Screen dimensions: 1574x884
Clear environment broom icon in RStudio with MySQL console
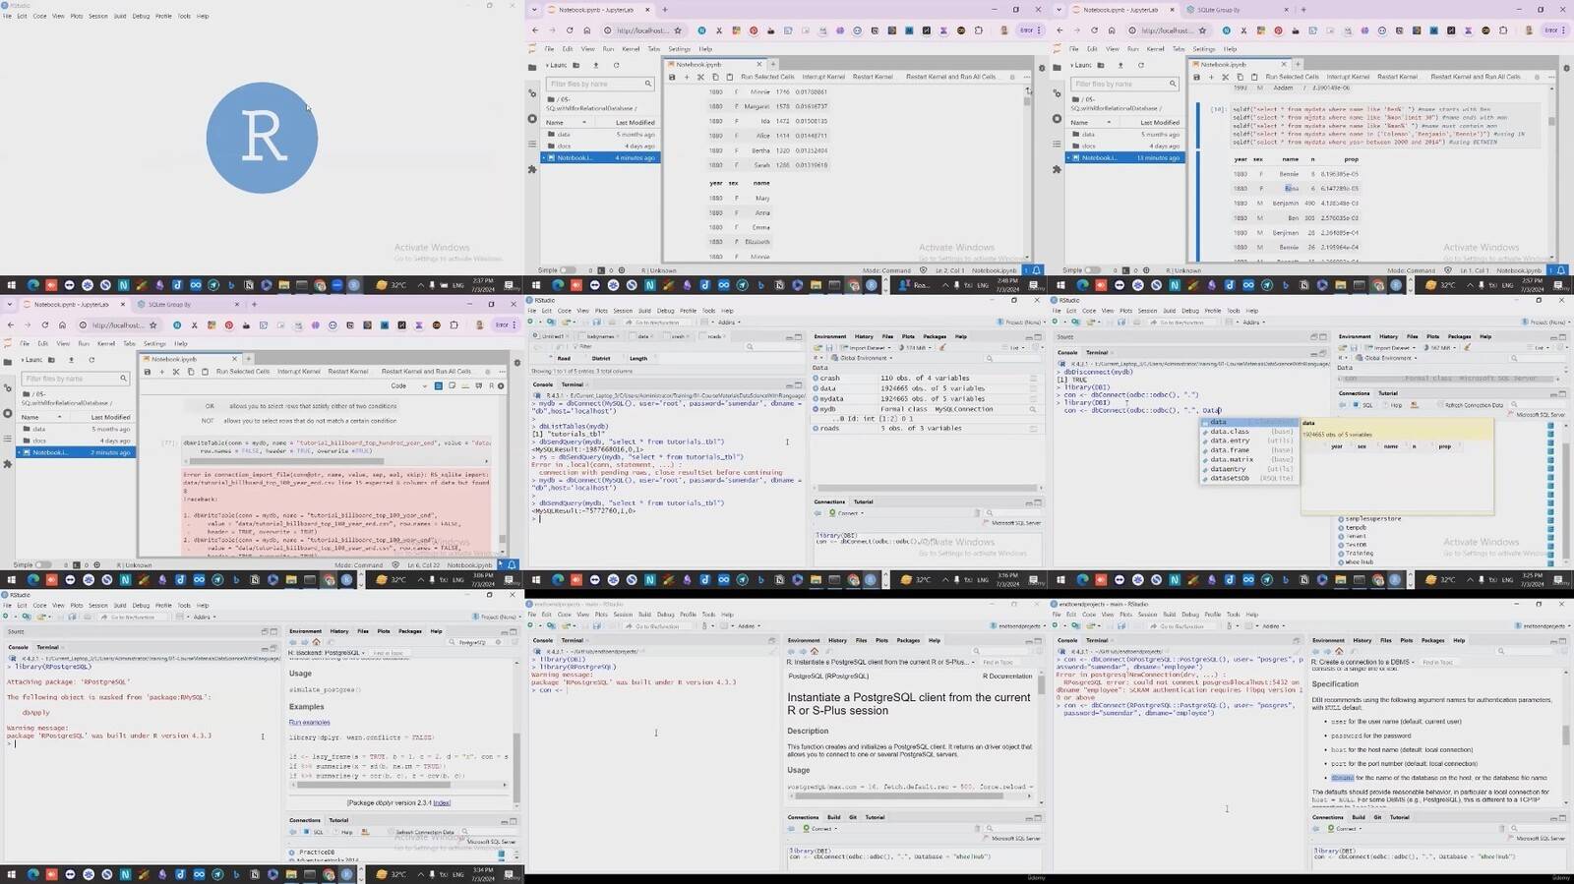[942, 347]
